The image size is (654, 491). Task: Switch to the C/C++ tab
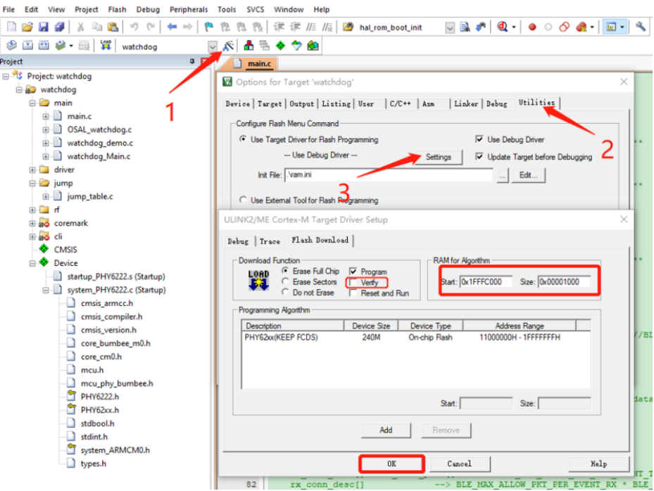401,104
